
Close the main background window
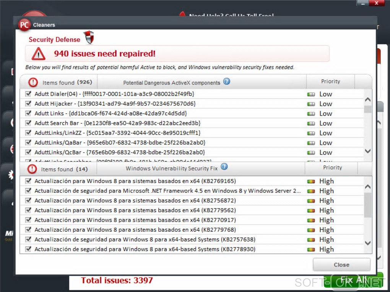pyautogui.click(x=377, y=3)
